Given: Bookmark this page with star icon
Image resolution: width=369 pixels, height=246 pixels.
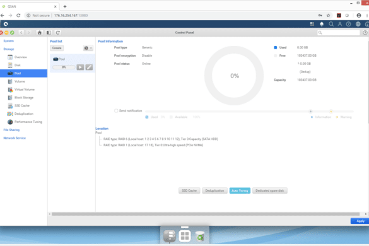Looking at the screenshot, I should coord(328,15).
